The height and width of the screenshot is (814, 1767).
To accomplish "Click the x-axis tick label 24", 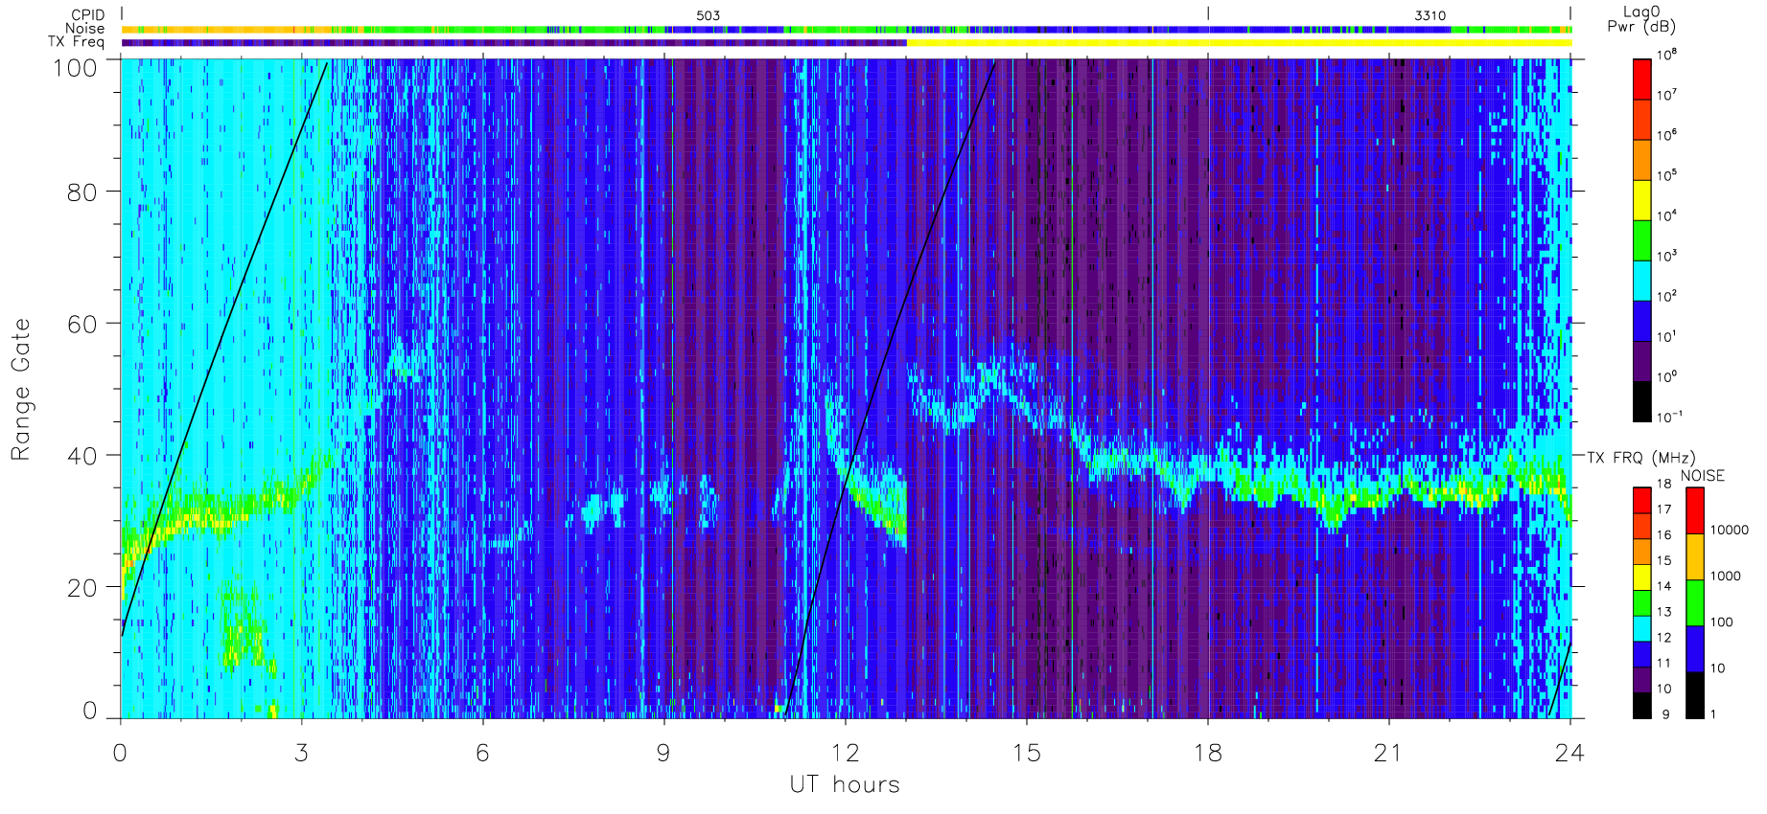I will [x=1569, y=753].
